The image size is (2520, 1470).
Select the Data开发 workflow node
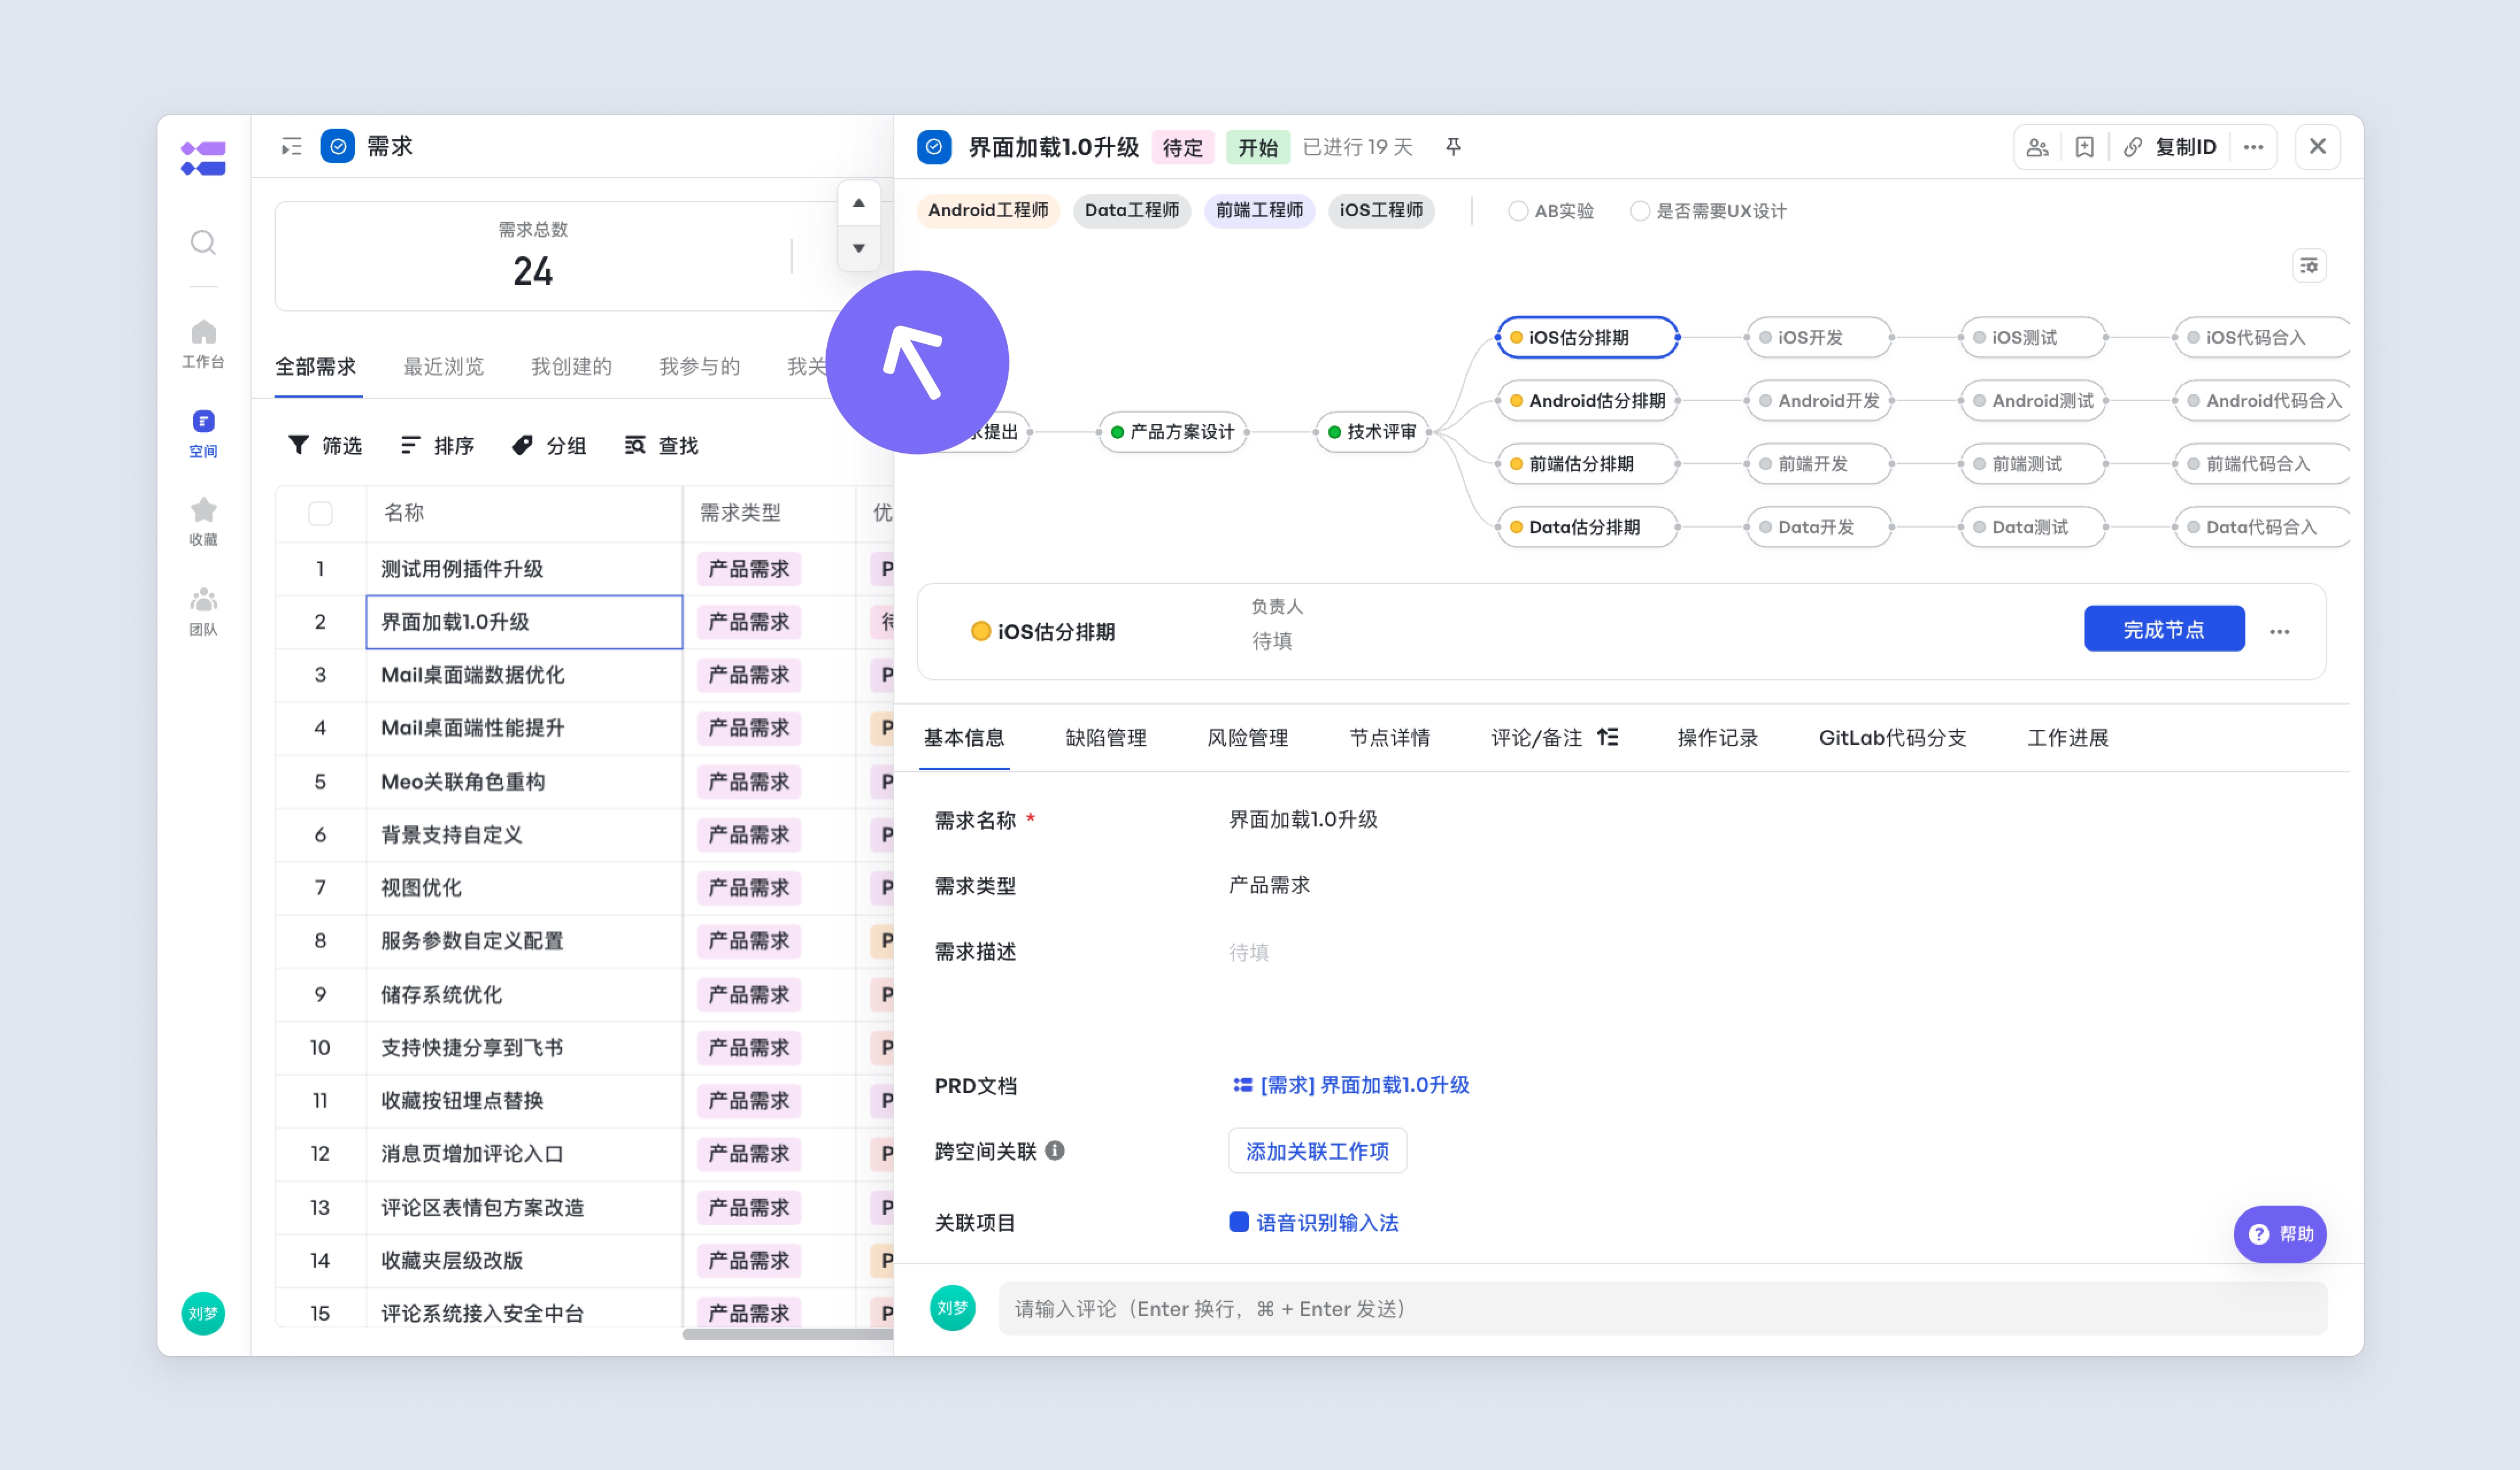[1818, 527]
